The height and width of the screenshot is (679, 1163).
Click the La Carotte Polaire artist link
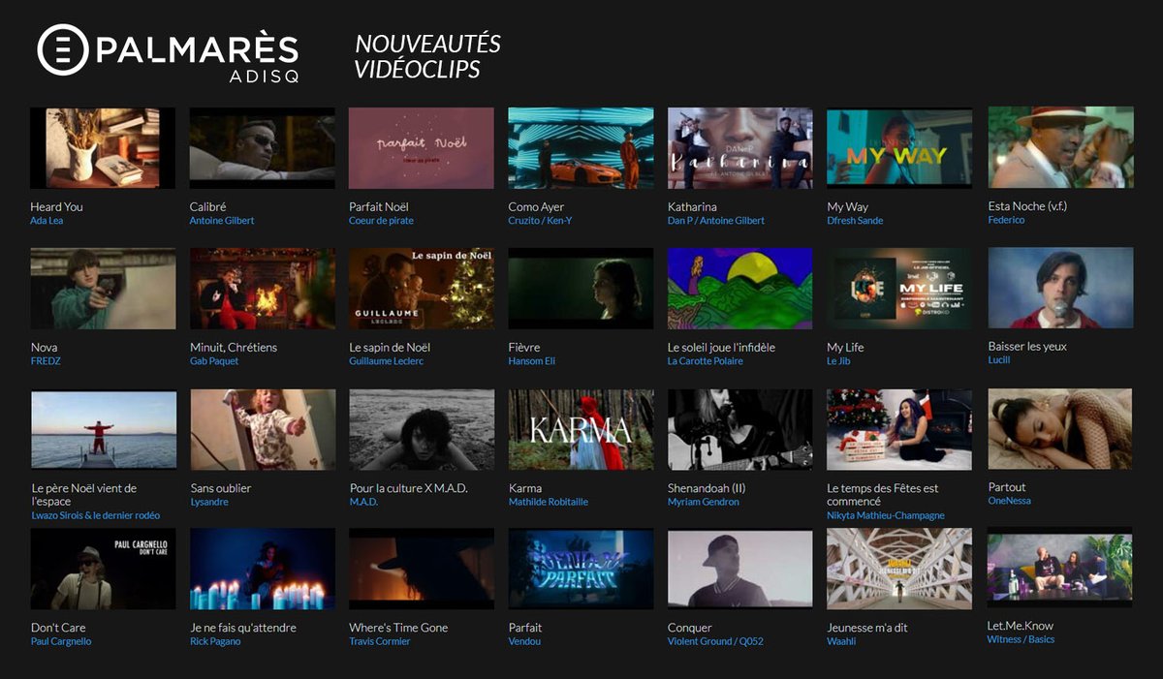tap(706, 361)
